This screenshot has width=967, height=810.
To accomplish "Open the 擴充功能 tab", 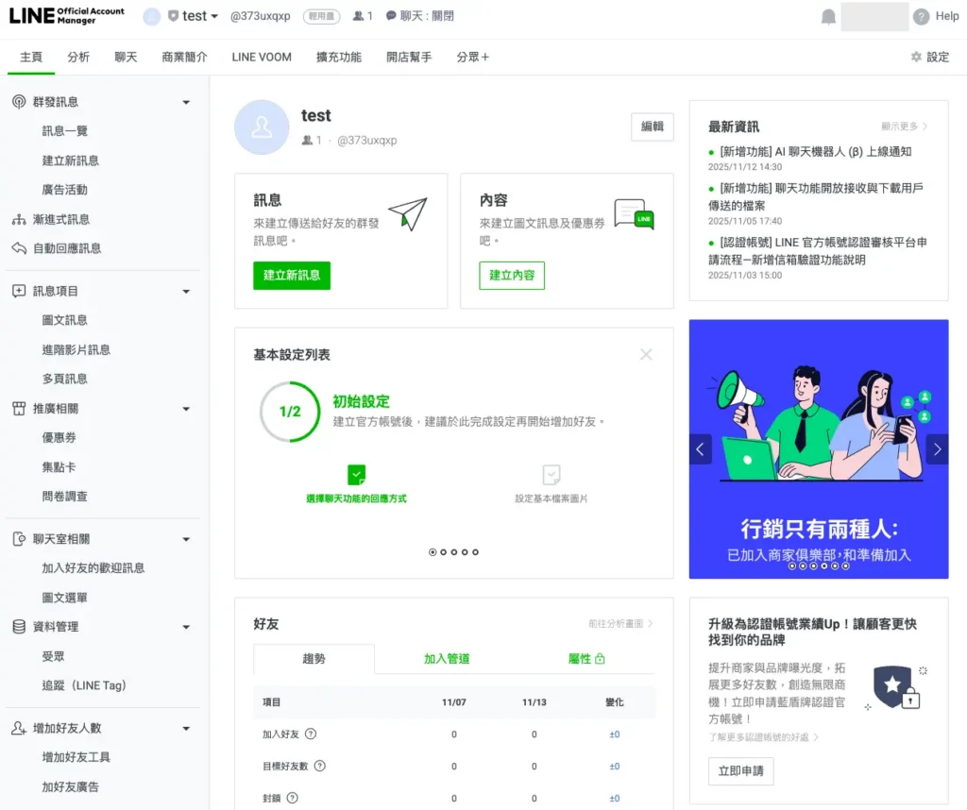I will point(339,57).
